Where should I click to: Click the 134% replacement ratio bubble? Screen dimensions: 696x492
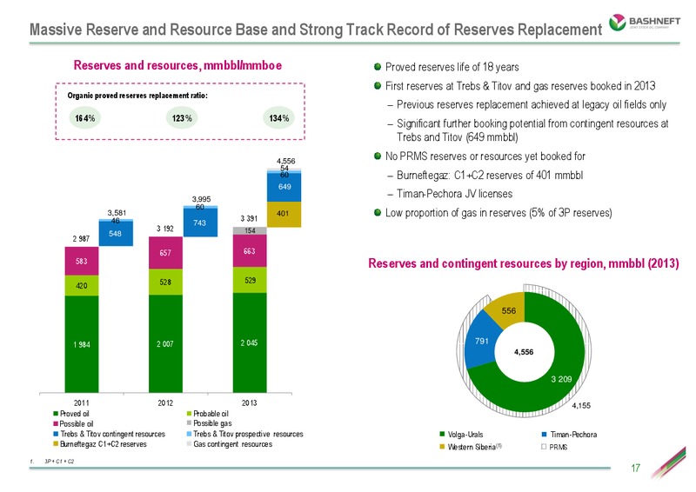pyautogui.click(x=278, y=118)
